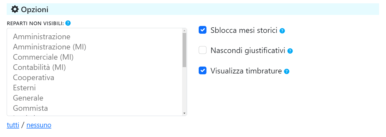Open help icon next to Reparti non visibili
386x137 pixels.
pyautogui.click(x=68, y=23)
